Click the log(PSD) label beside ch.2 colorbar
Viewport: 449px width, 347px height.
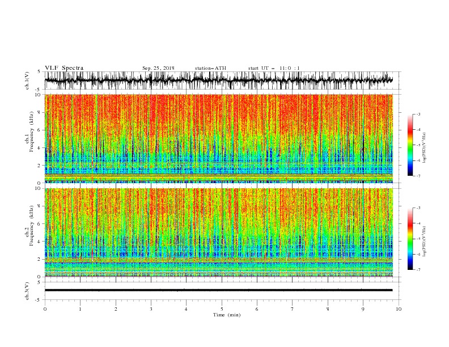point(425,242)
